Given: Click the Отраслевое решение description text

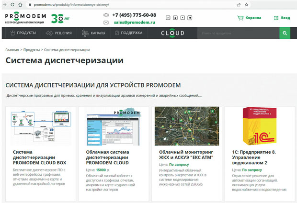Looking at the screenshot, I should (259, 183).
